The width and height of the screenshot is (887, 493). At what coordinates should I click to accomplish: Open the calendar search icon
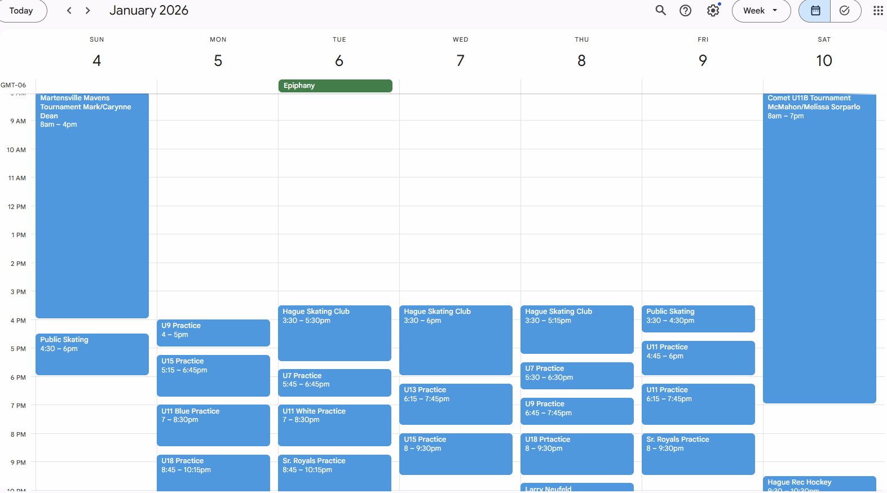point(660,10)
